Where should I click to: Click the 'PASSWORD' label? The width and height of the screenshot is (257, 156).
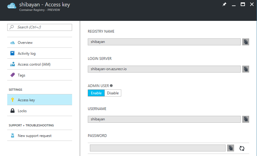pyautogui.click(x=97, y=136)
